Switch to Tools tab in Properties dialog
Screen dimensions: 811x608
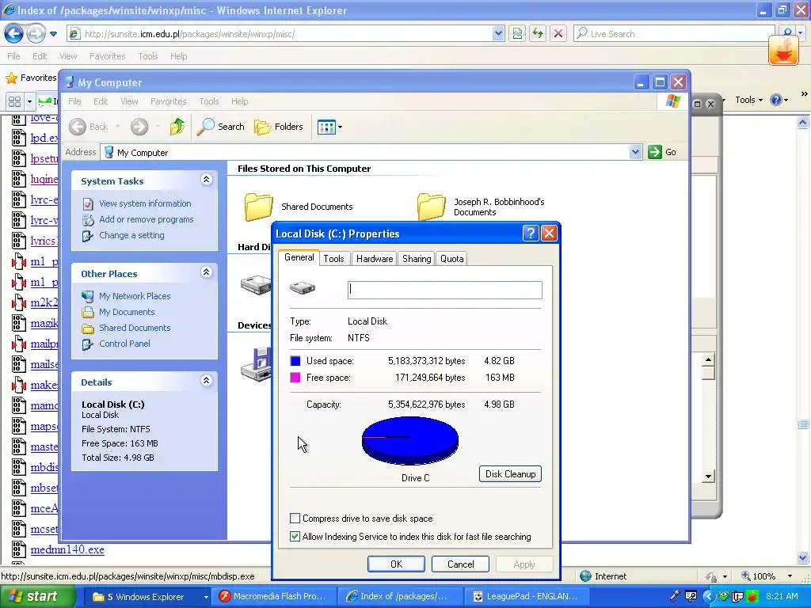[x=333, y=259]
